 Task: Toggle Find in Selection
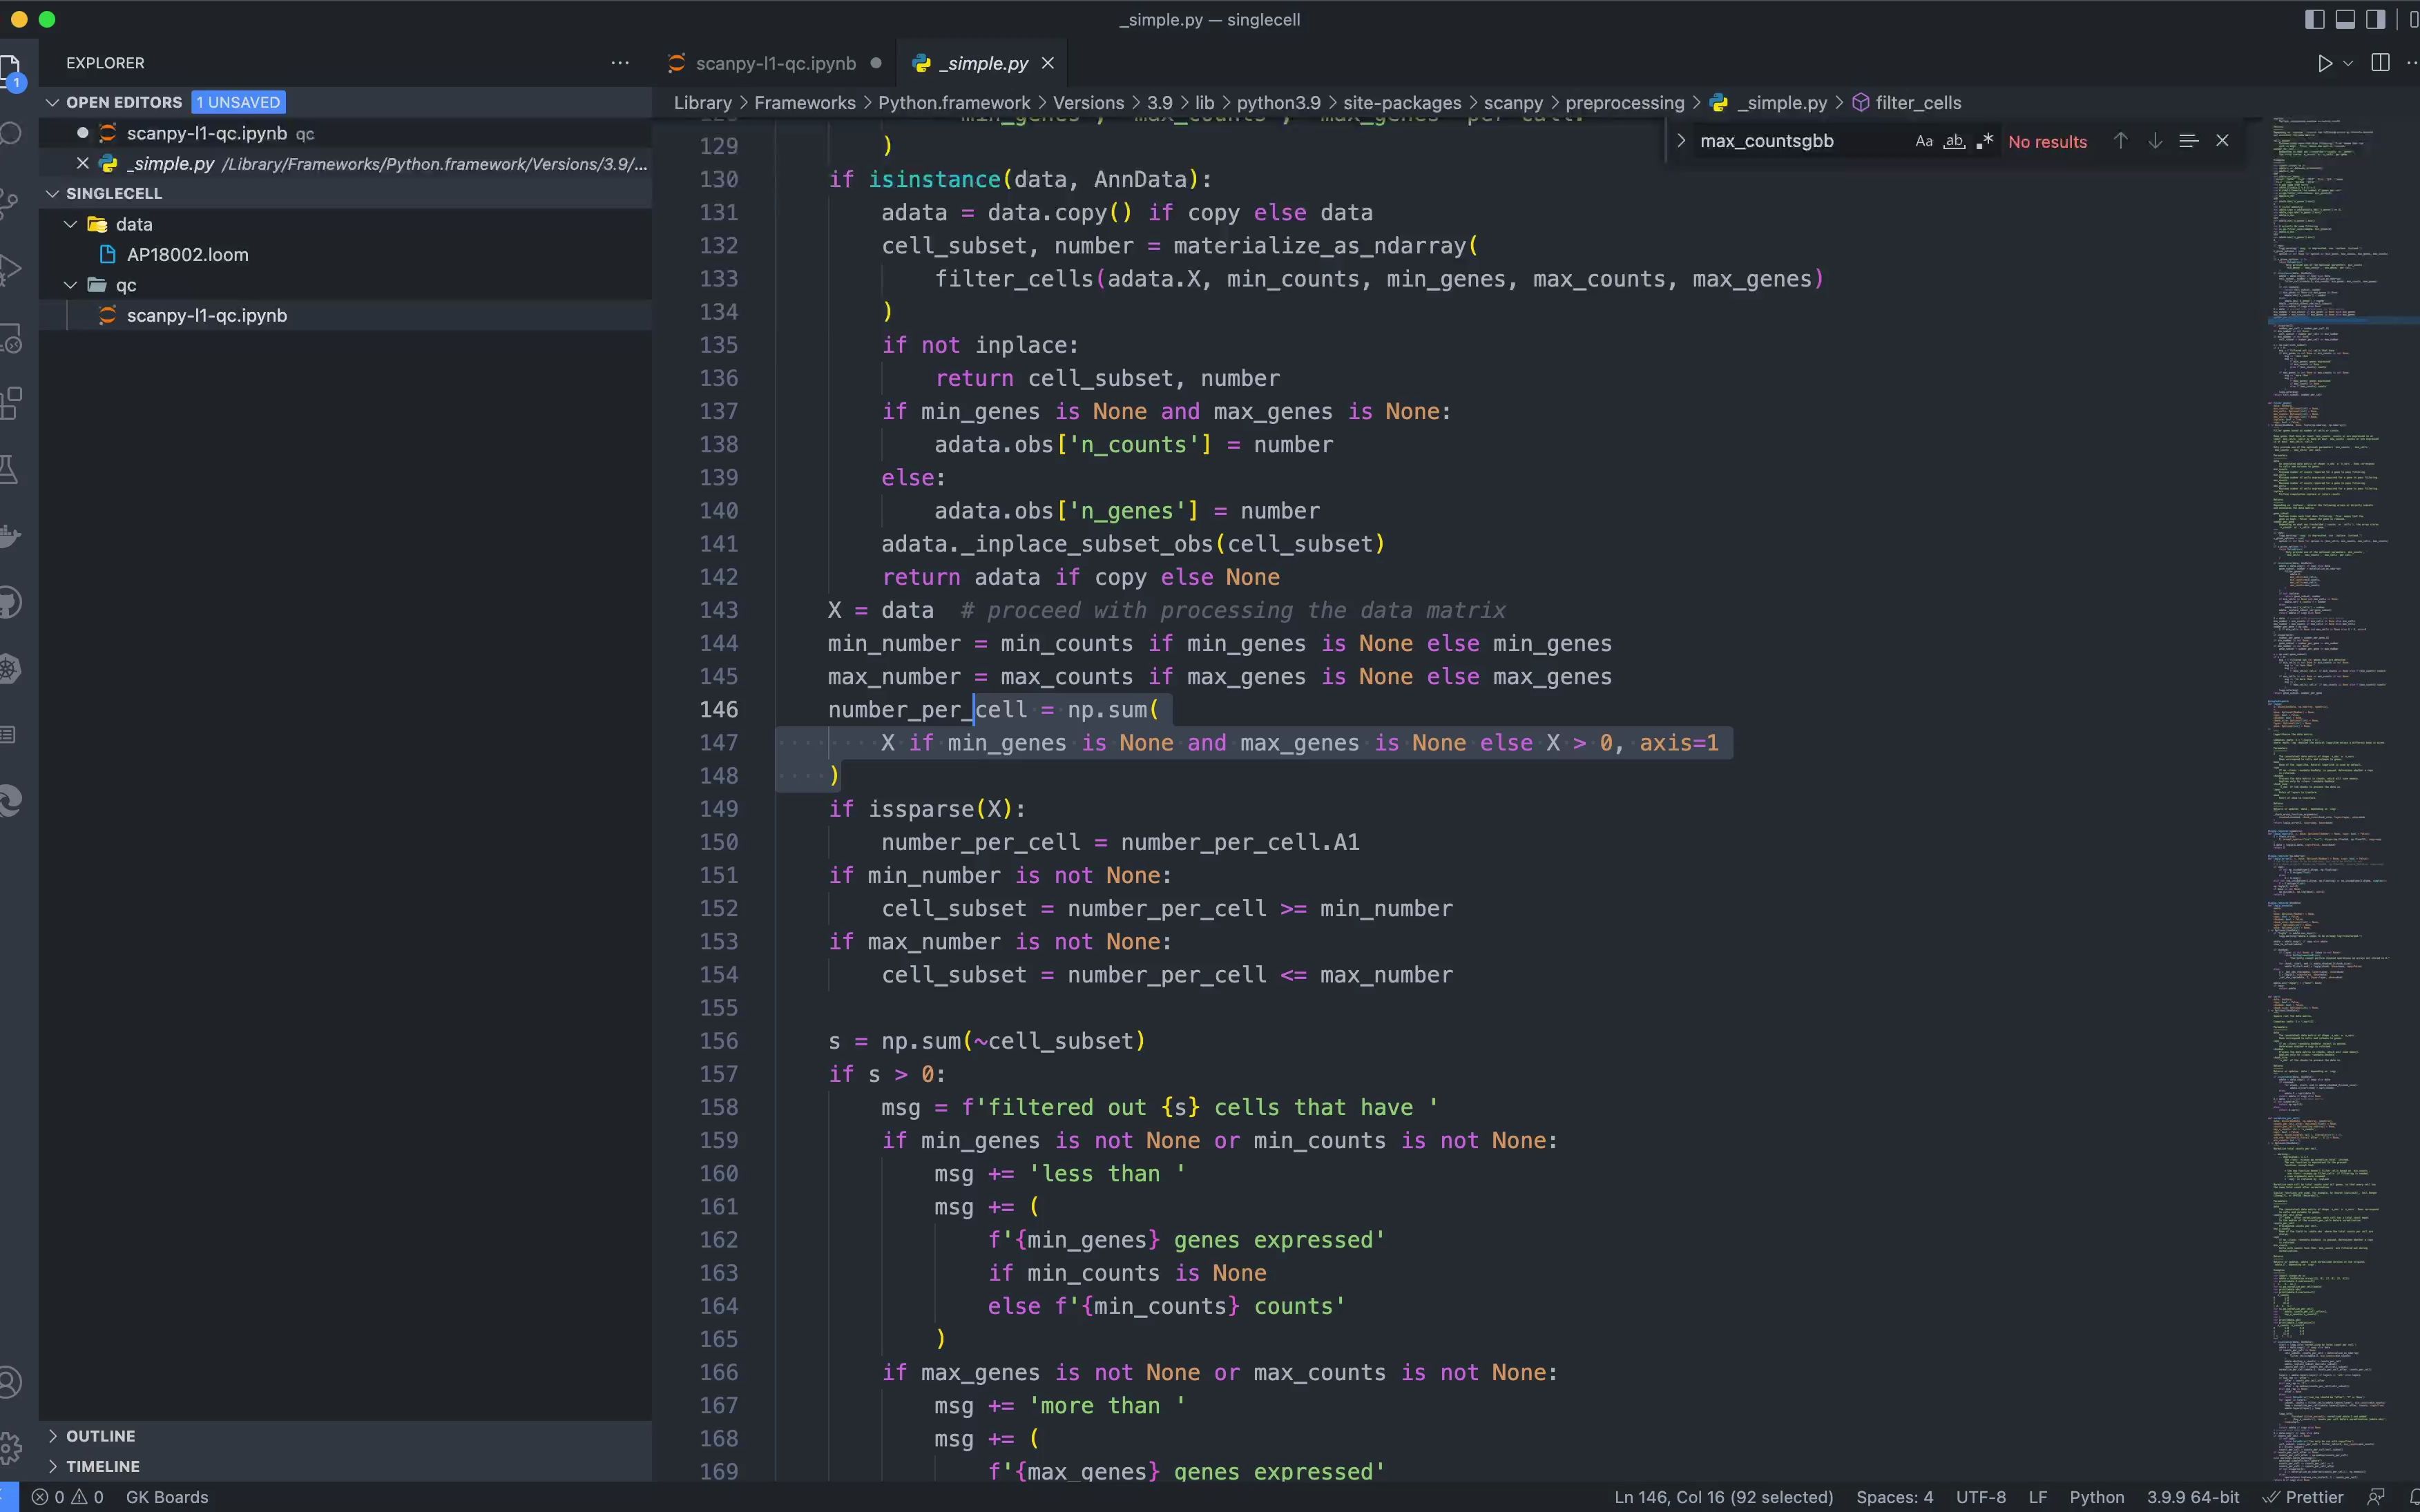[x=2188, y=141]
